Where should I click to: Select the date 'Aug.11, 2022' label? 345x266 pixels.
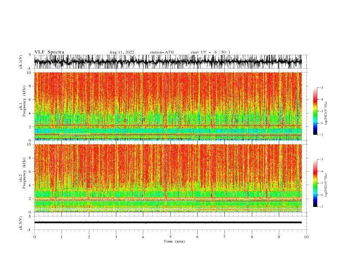[x=122, y=52]
